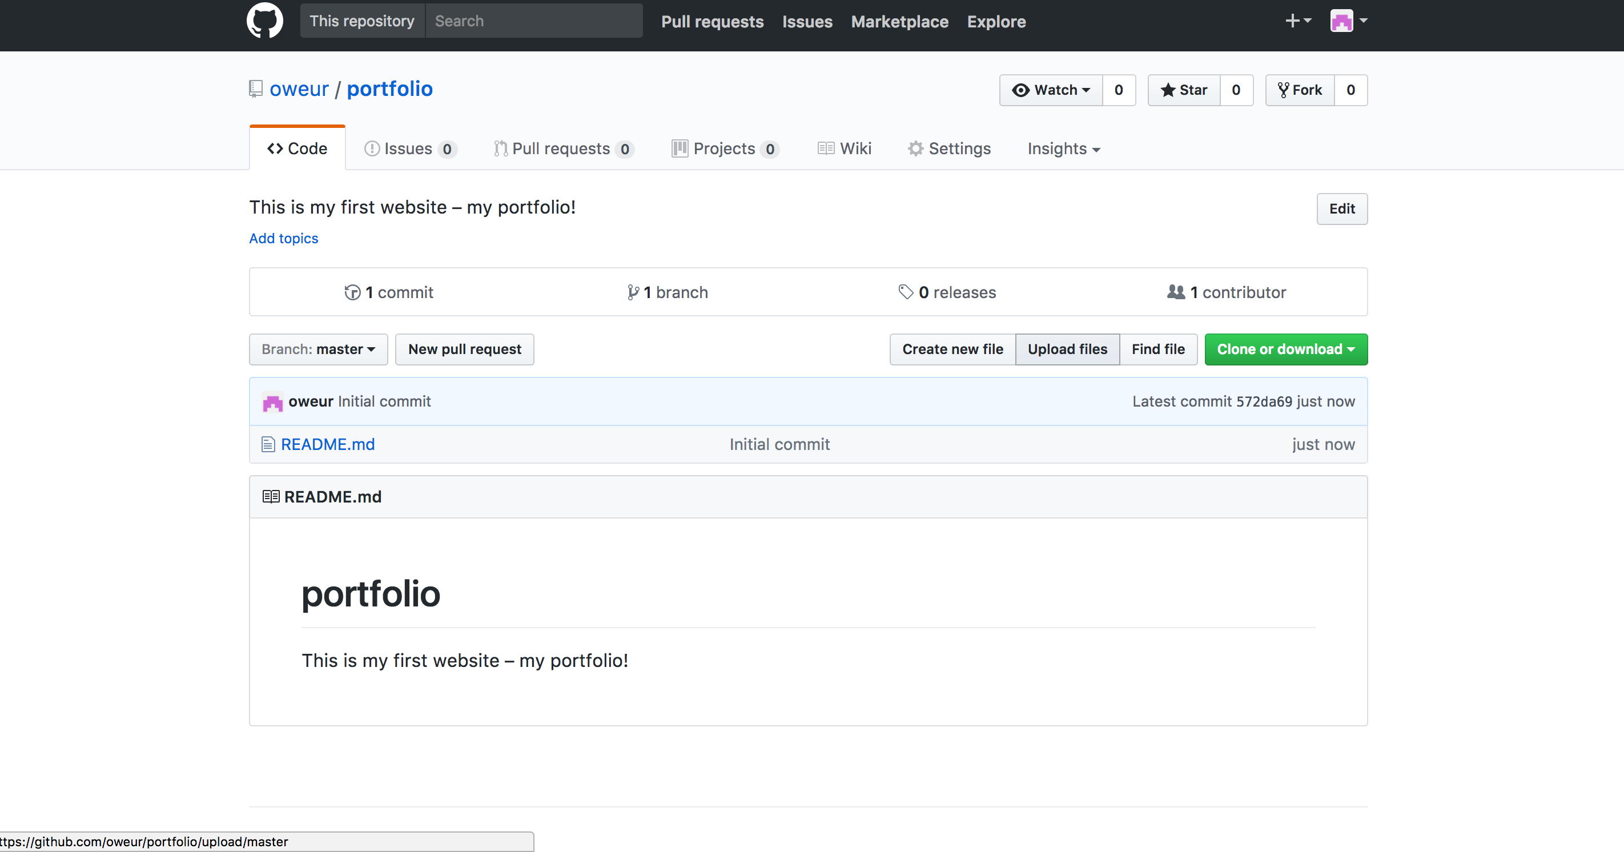The width and height of the screenshot is (1624, 852).
Task: Click 'just now' in the README.md row
Action: point(1323,445)
